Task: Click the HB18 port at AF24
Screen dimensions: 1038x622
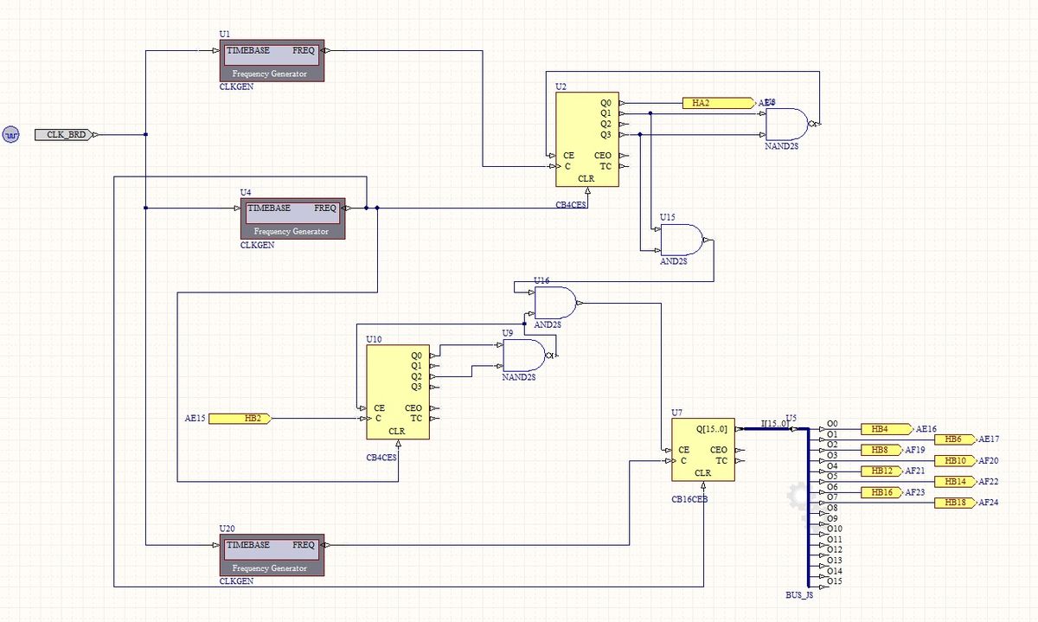Action: coord(955,503)
